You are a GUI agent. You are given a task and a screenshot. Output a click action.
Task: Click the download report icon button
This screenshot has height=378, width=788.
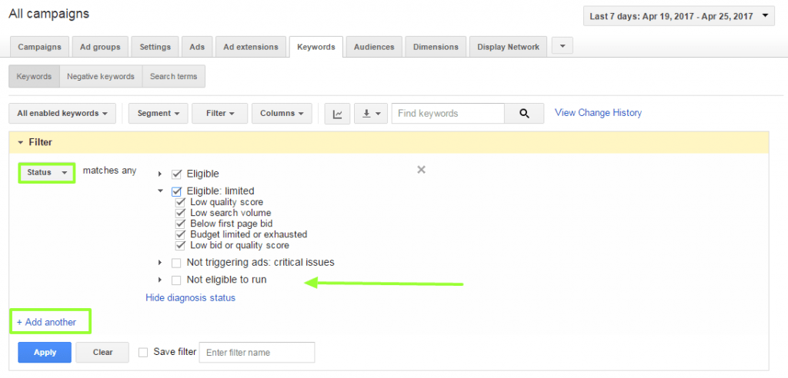pyautogui.click(x=372, y=114)
